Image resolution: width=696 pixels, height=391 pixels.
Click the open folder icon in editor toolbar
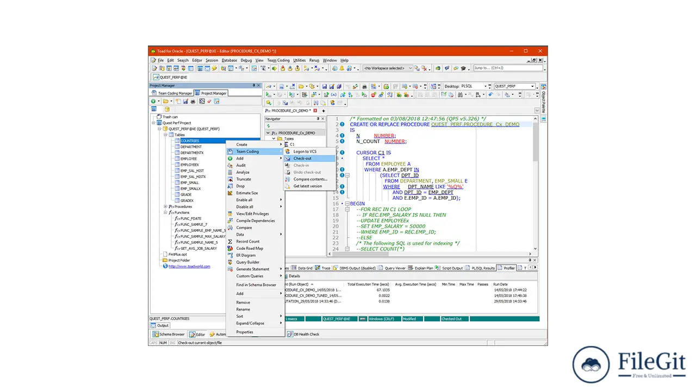(x=301, y=86)
